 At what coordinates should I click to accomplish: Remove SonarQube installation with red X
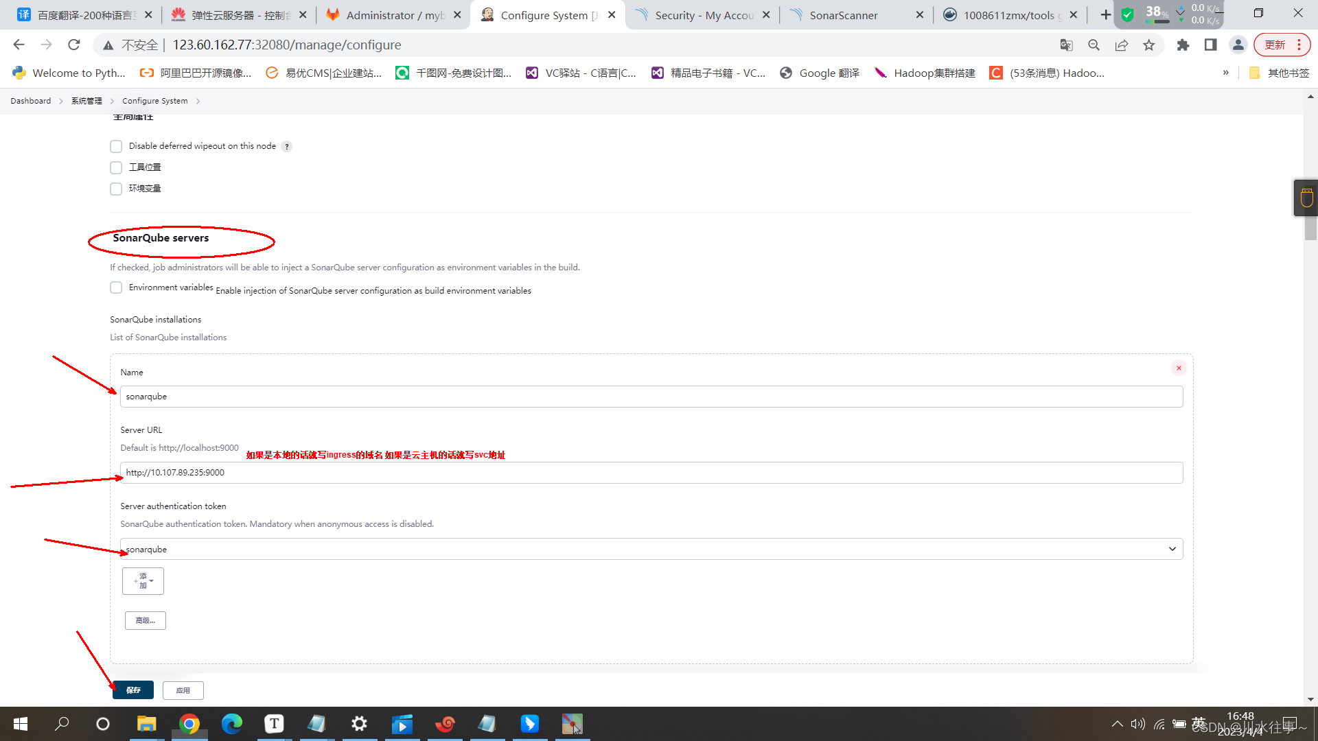pos(1179,368)
